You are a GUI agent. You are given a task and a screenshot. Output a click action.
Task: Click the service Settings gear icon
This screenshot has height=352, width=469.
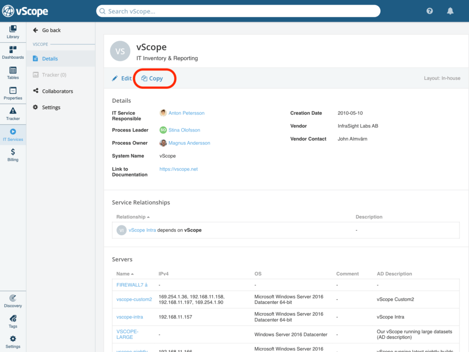pyautogui.click(x=35, y=107)
